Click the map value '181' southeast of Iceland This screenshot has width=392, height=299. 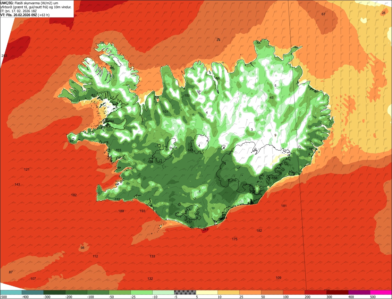point(284,206)
